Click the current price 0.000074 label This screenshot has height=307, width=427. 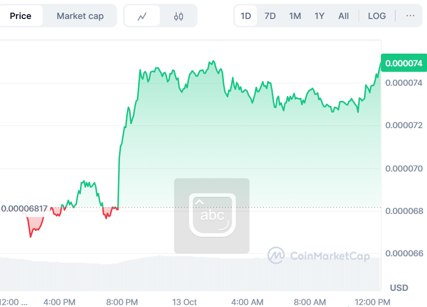404,63
